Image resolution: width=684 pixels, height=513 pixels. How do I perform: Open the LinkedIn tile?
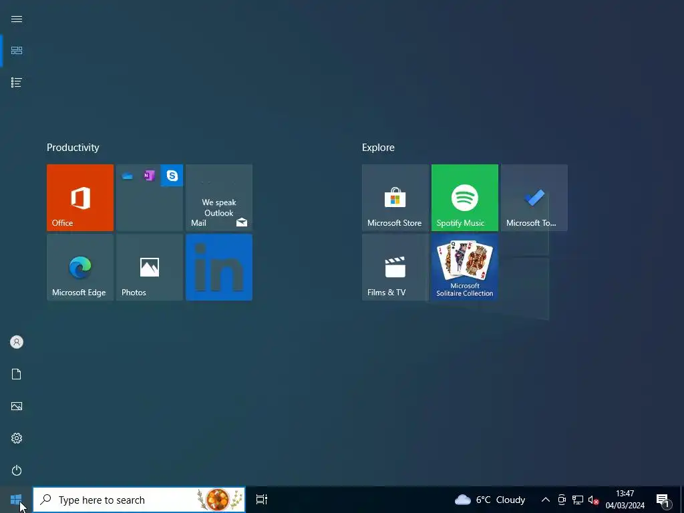click(x=219, y=267)
